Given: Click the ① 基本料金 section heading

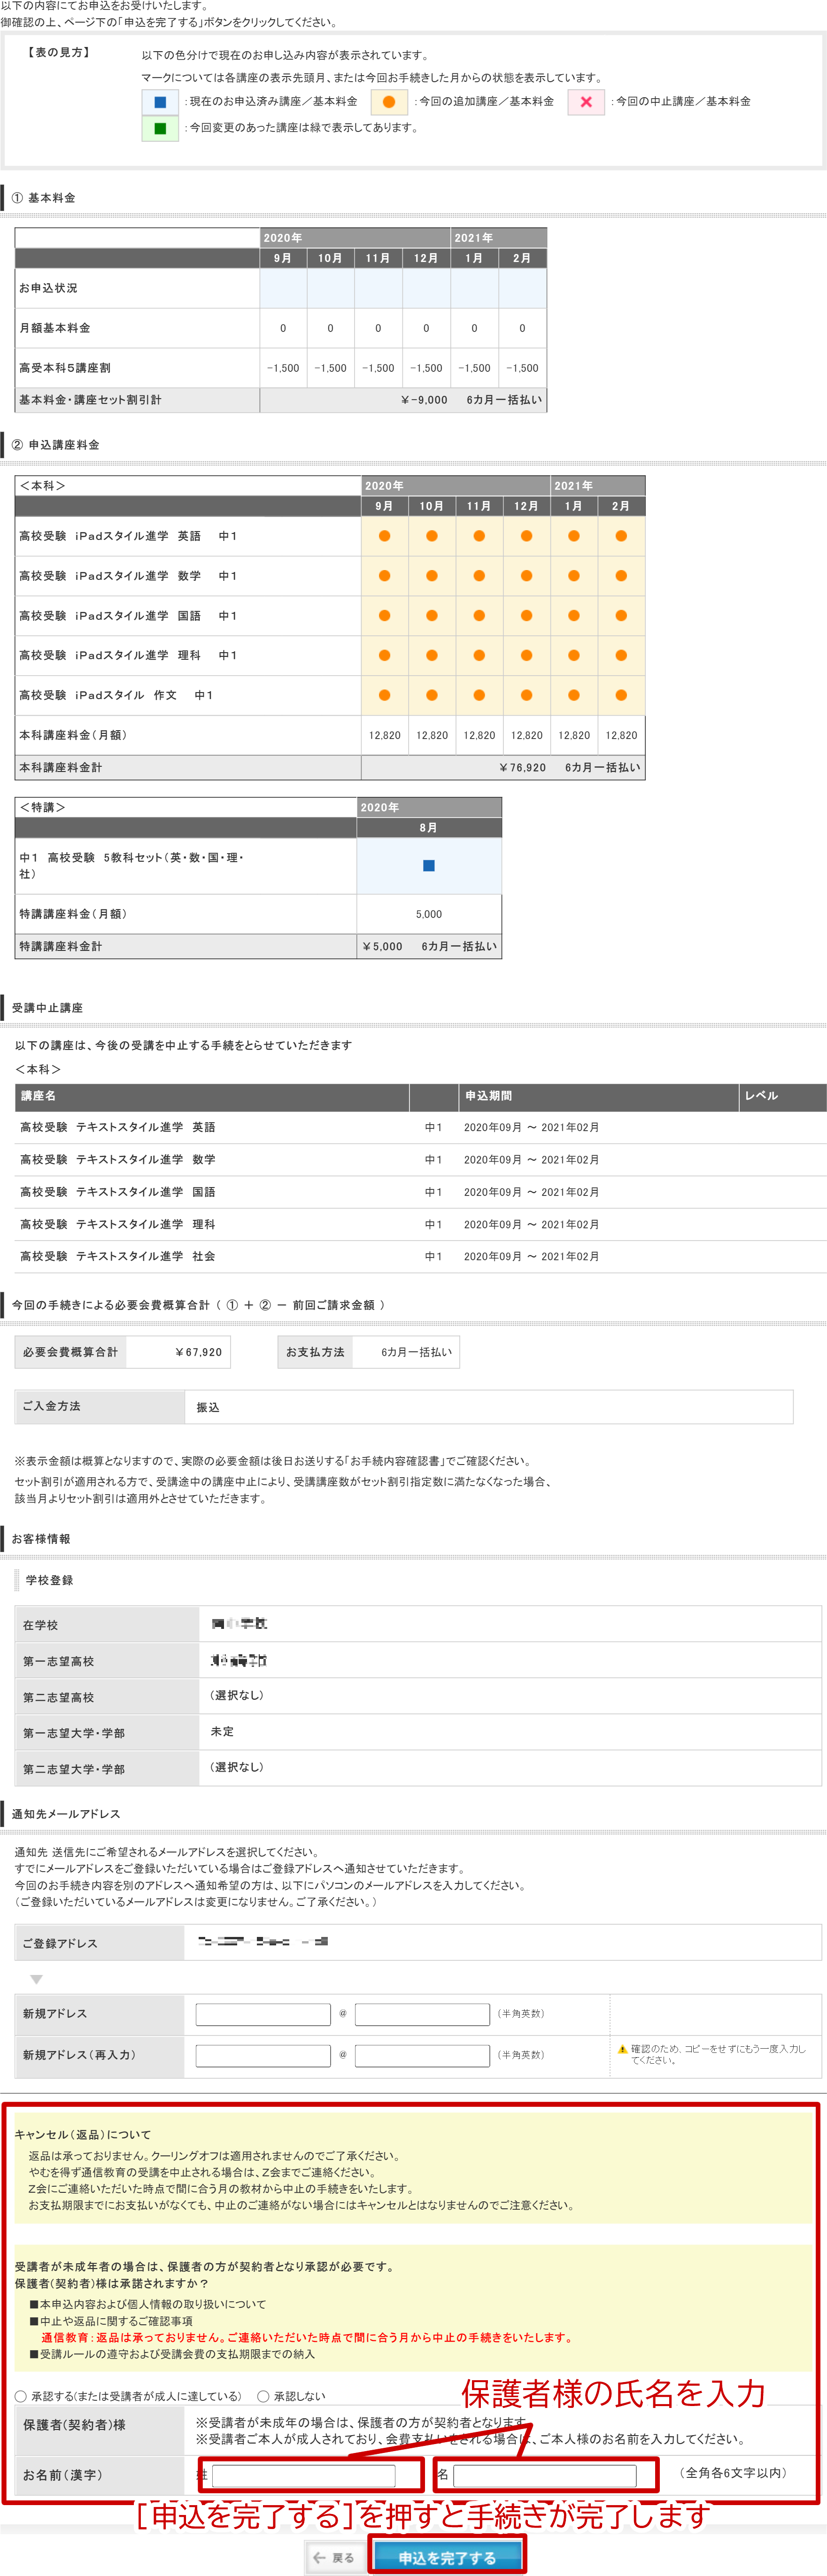Looking at the screenshot, I should 43,198.
